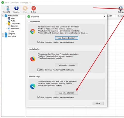The image size is (124, 118).
Task: Click the Misc category icon
Action: tap(9, 31)
